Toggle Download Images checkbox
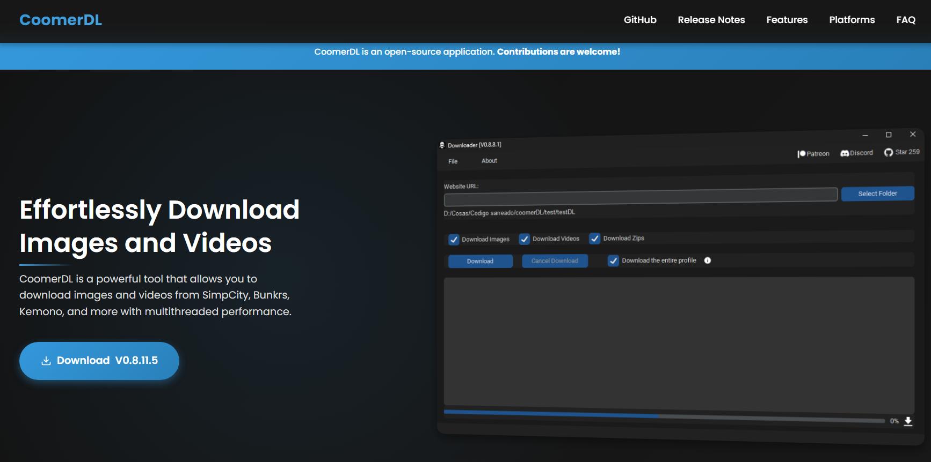This screenshot has width=931, height=462. (x=454, y=240)
